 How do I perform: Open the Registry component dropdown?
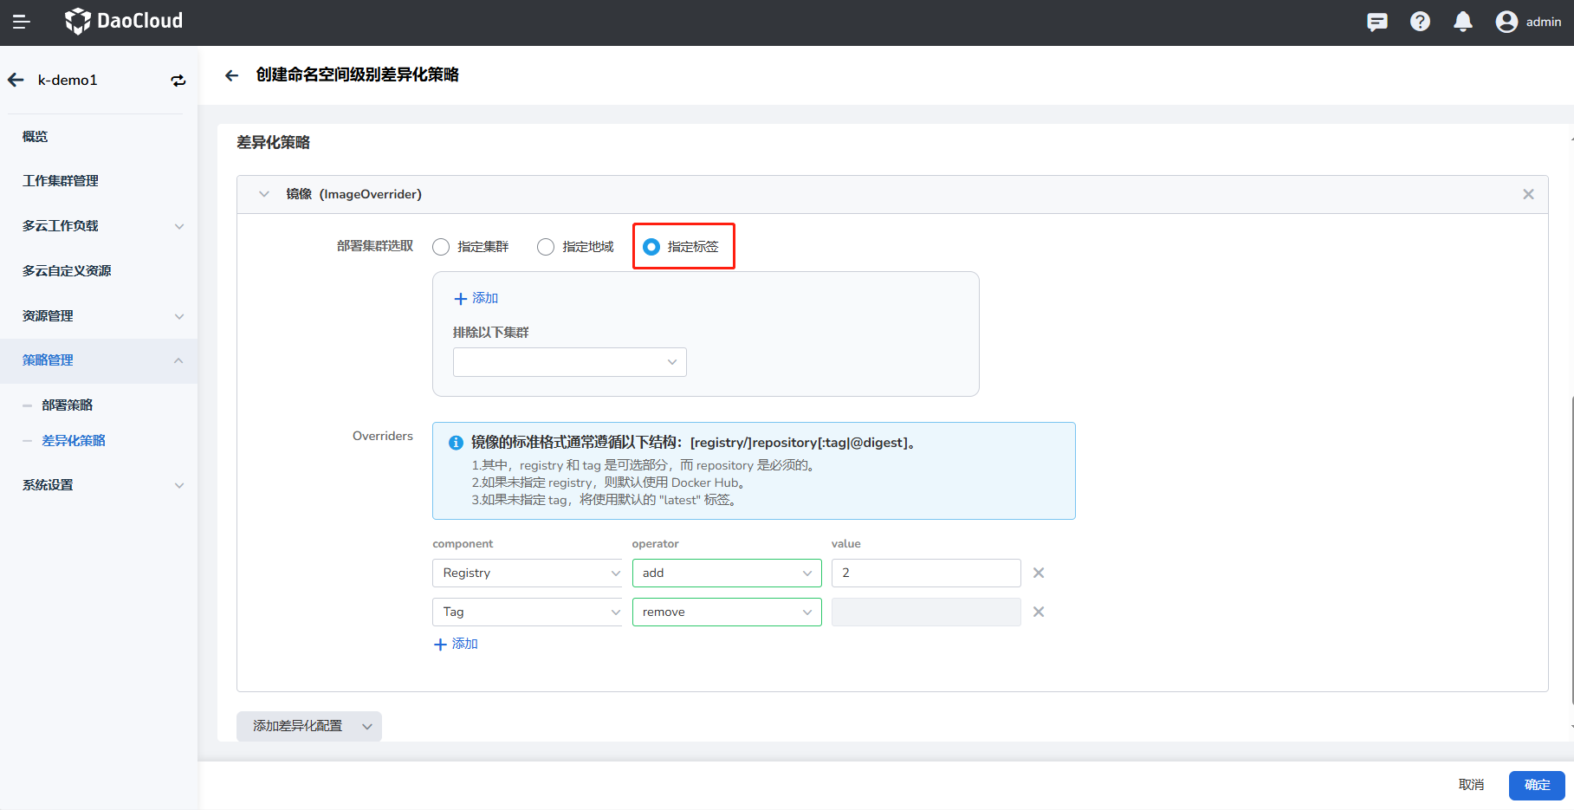[x=527, y=573]
